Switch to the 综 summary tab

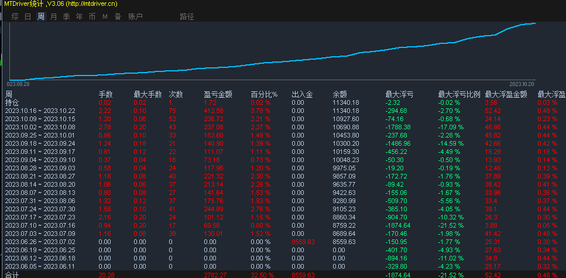point(15,16)
